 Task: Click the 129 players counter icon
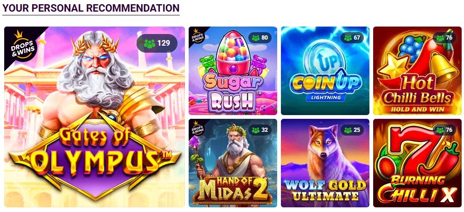pyautogui.click(x=150, y=43)
